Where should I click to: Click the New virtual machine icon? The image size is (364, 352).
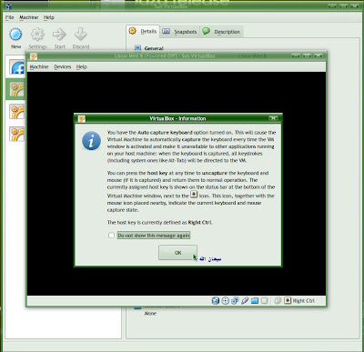15,35
